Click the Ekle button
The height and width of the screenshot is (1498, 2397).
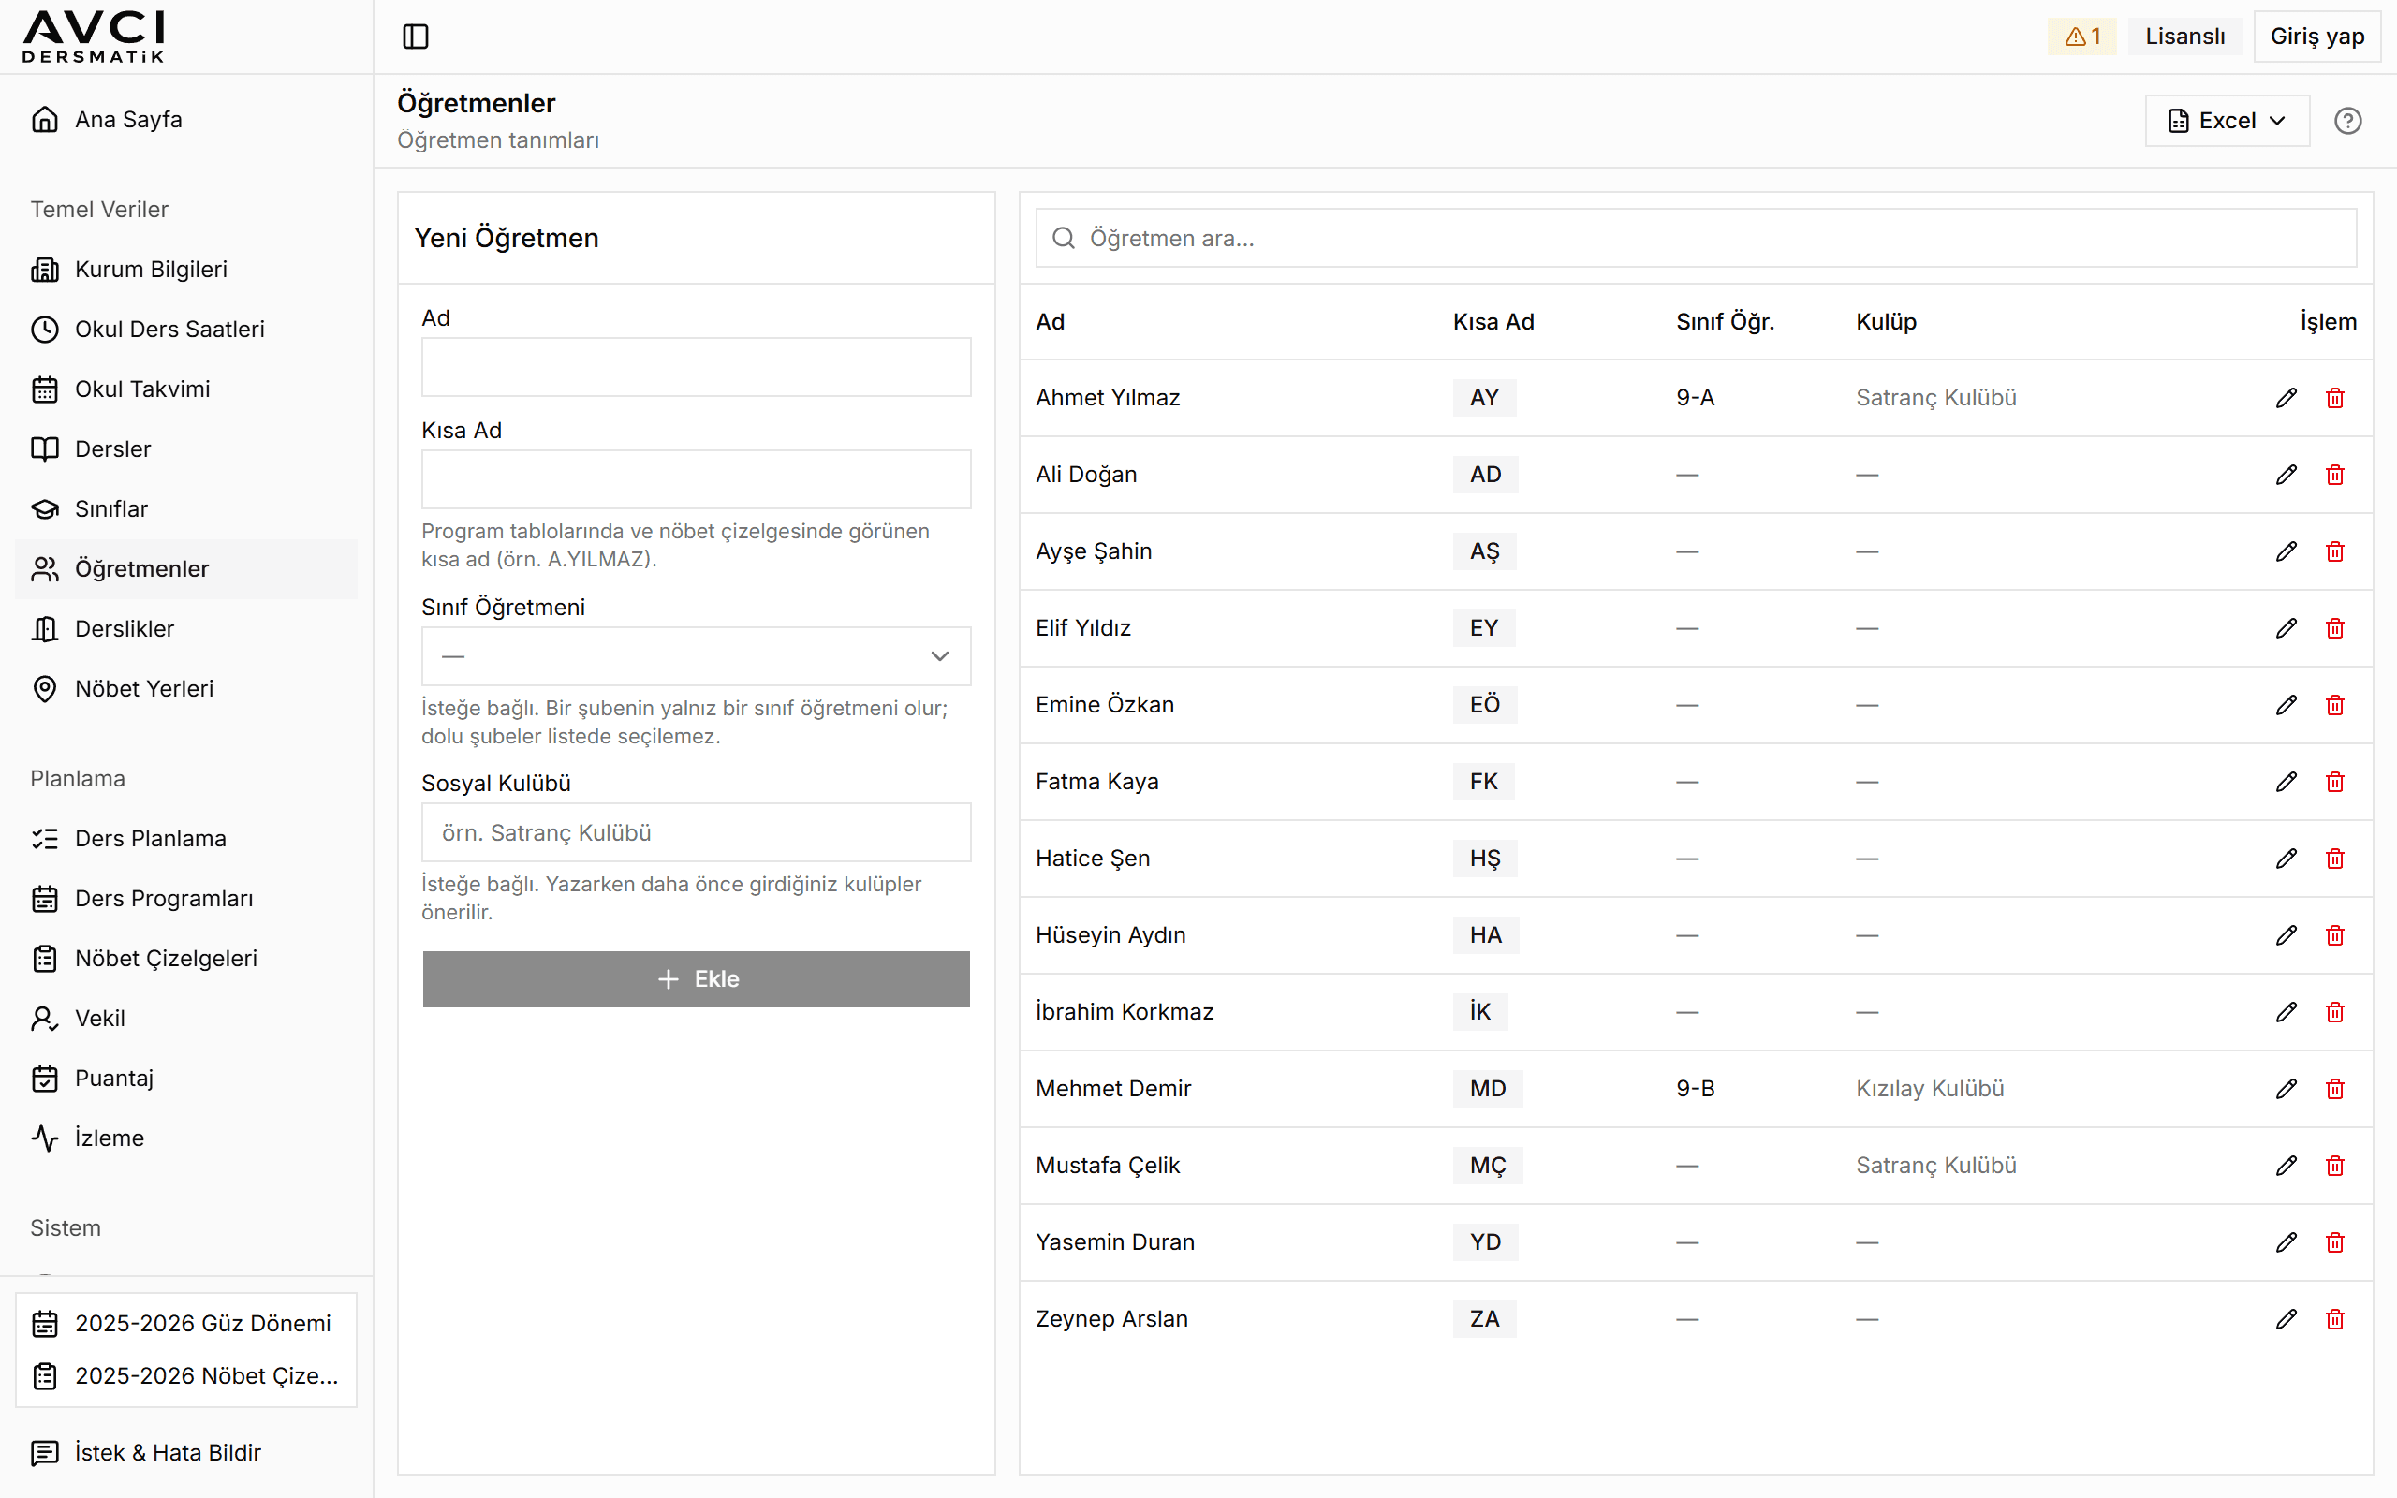pos(697,979)
